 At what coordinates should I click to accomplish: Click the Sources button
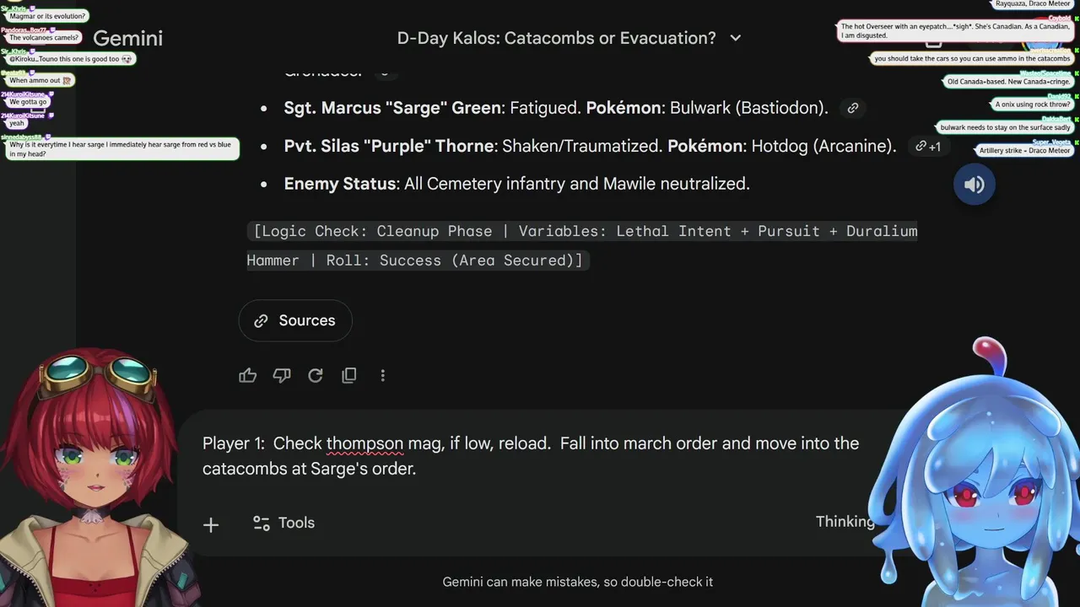click(x=295, y=320)
